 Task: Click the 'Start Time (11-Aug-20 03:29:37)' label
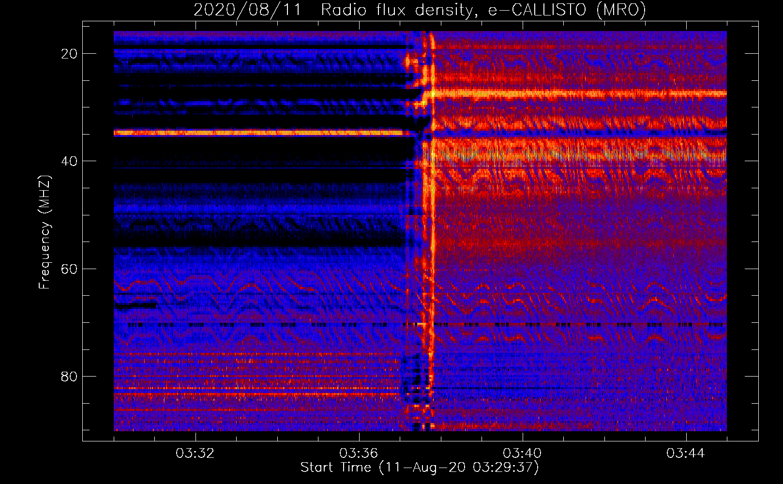pos(420,468)
